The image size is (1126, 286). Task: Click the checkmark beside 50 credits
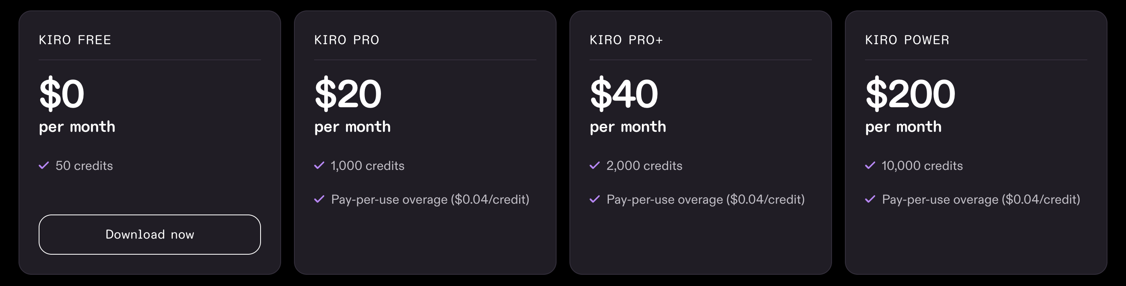pyautogui.click(x=44, y=165)
